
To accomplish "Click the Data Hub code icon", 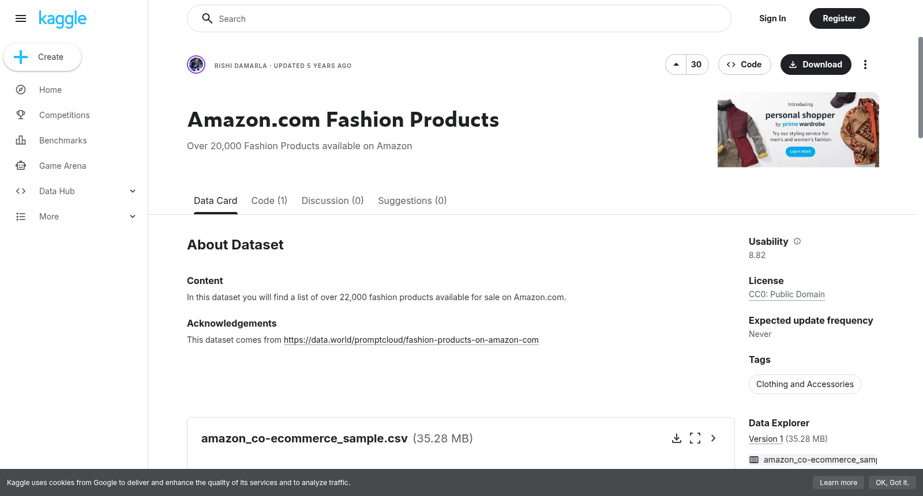I will pyautogui.click(x=21, y=191).
